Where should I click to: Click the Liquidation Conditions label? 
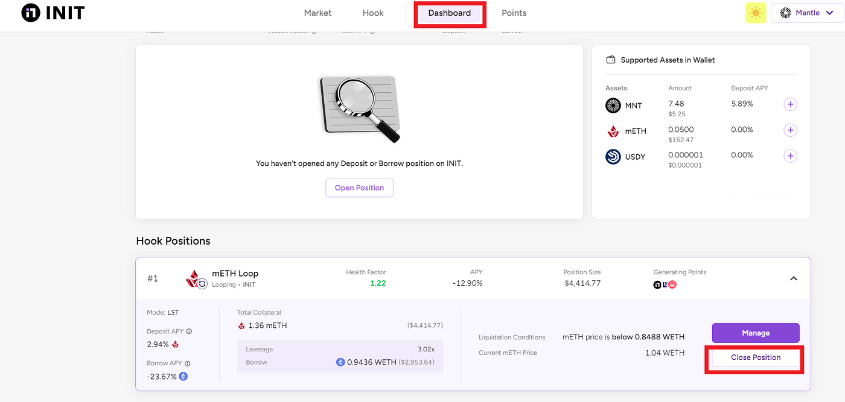point(512,338)
